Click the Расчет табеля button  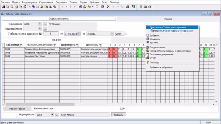click(x=17, y=108)
